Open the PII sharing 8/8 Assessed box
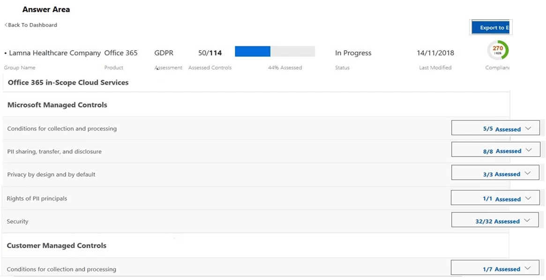 pyautogui.click(x=496, y=150)
